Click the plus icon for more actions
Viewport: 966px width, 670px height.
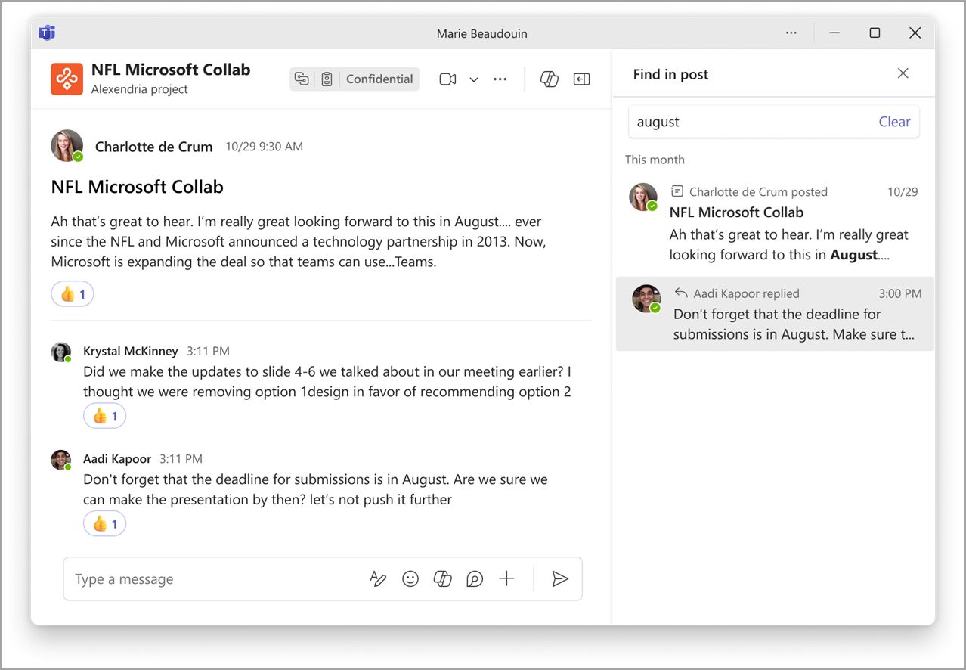tap(506, 579)
